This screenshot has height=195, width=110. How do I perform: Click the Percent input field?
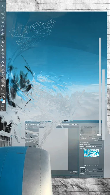(x=99, y=169)
